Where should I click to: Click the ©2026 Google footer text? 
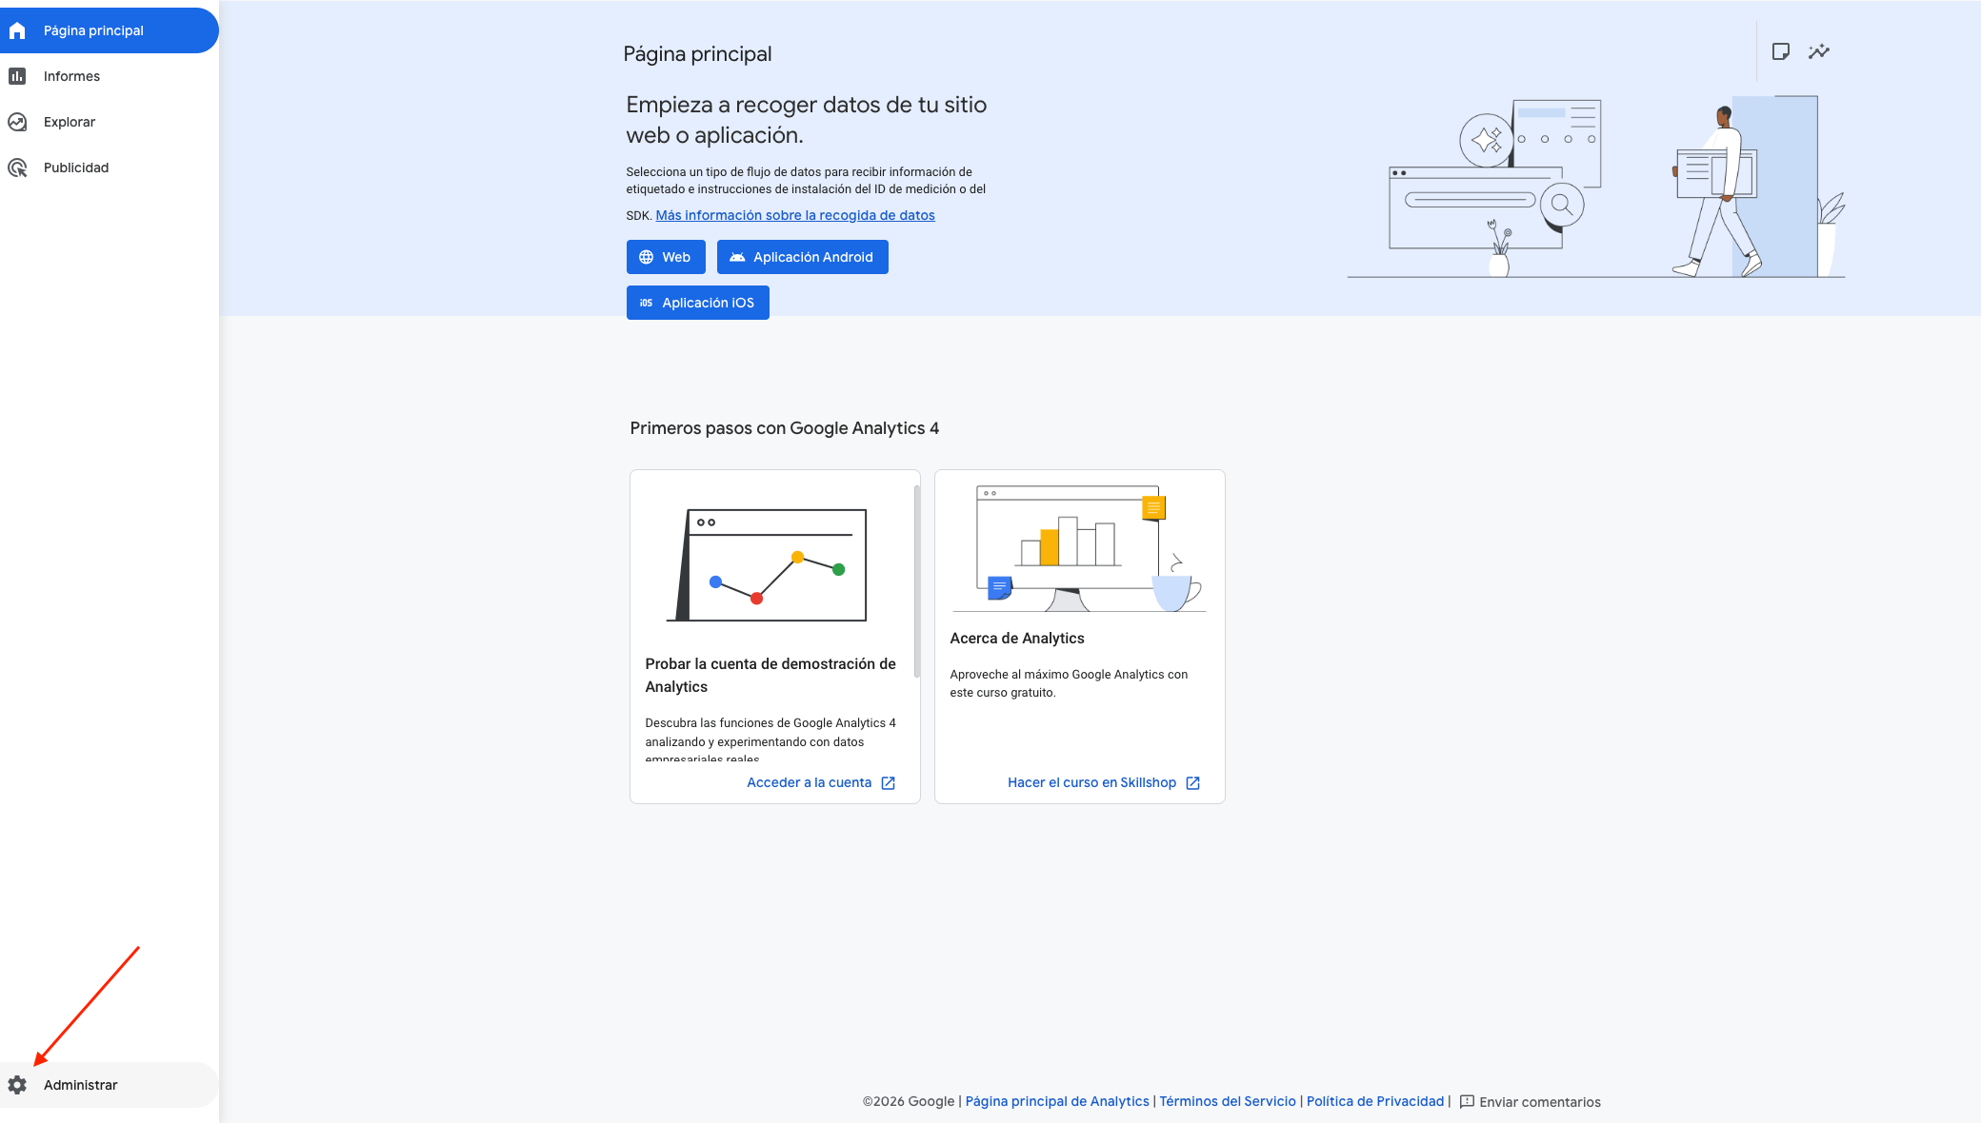pyautogui.click(x=909, y=1101)
